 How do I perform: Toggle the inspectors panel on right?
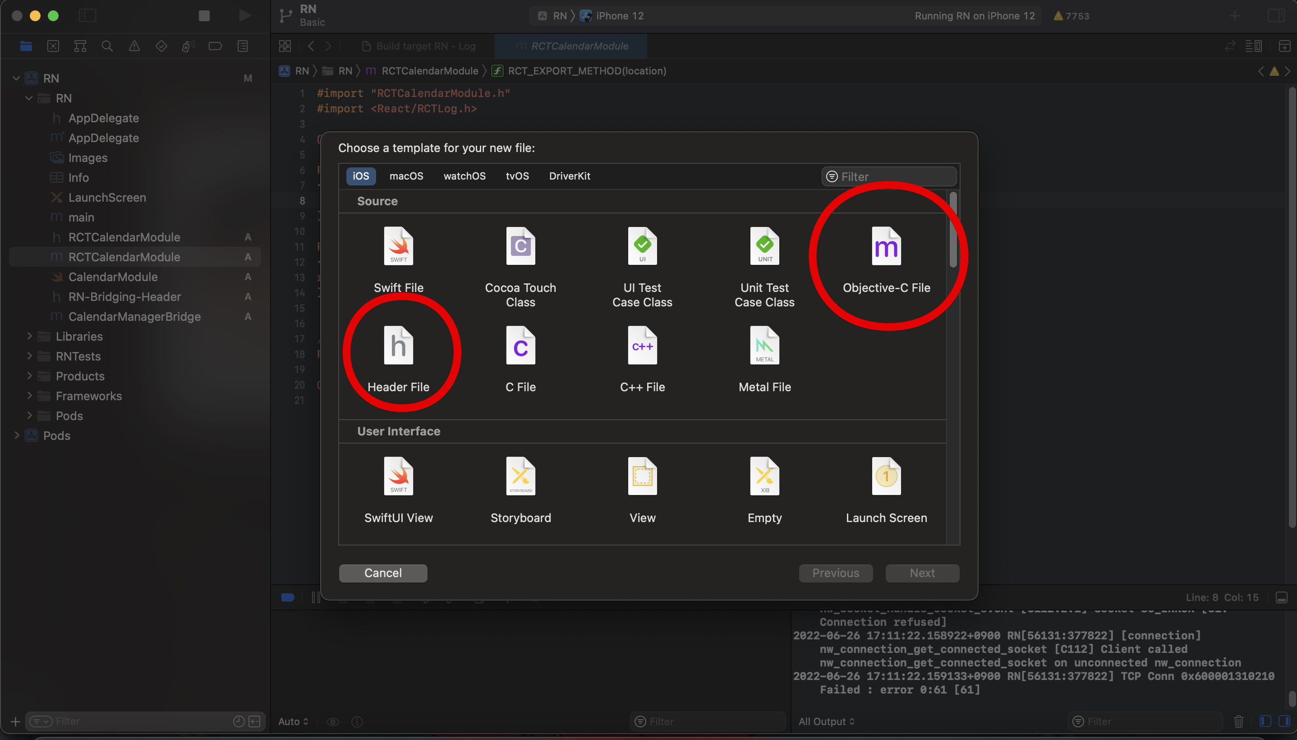[1276, 16]
